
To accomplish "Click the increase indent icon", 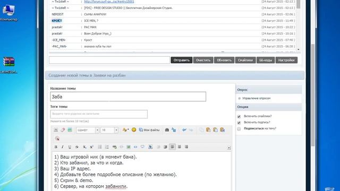I will click(165, 147).
